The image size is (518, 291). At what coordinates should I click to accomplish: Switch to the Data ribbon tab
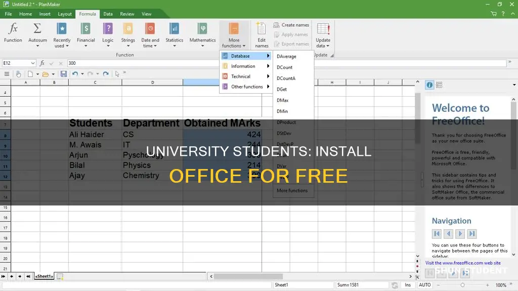coord(108,14)
